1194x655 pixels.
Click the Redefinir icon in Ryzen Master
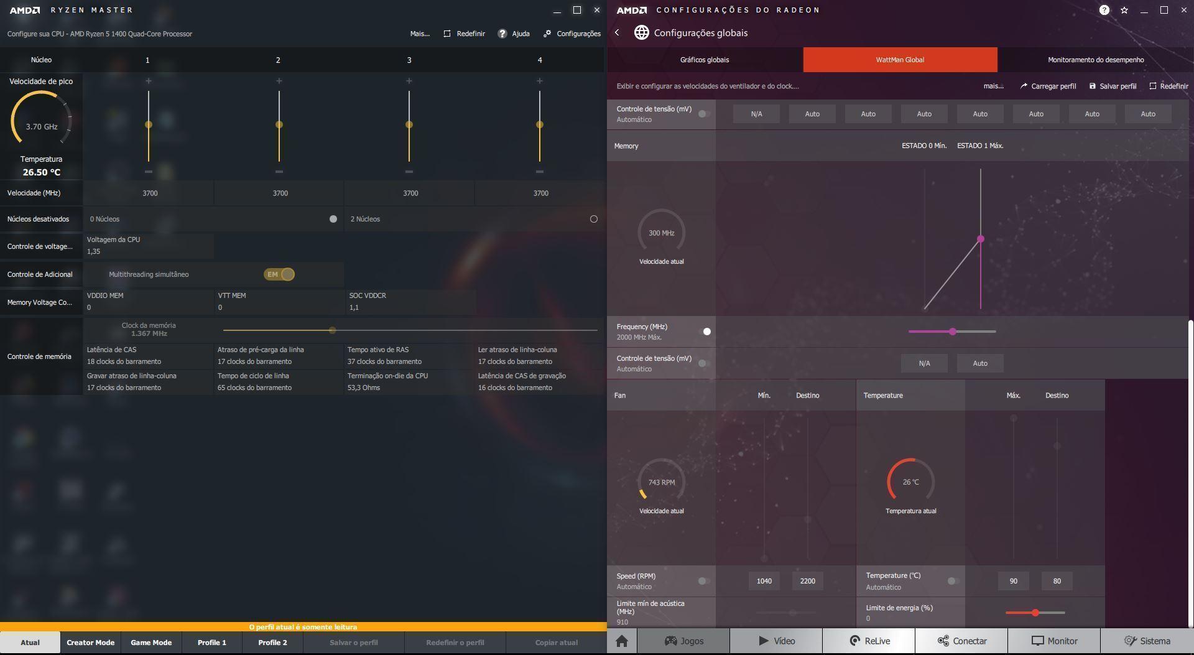click(x=447, y=34)
